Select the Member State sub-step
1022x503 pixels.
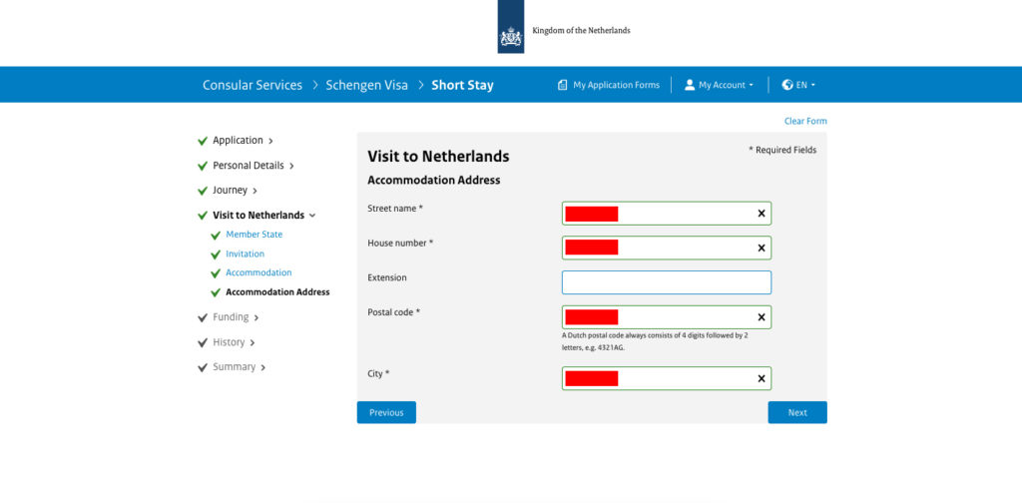[x=255, y=235]
